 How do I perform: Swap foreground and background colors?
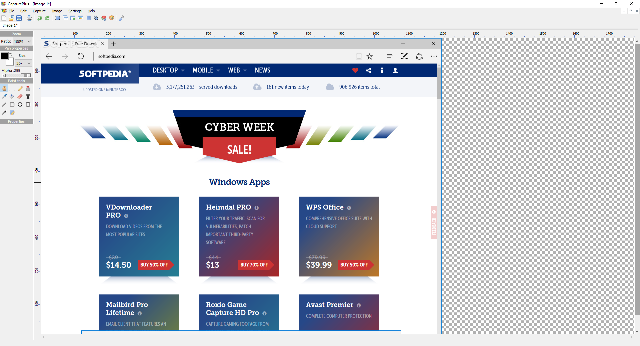pyautogui.click(x=11, y=54)
